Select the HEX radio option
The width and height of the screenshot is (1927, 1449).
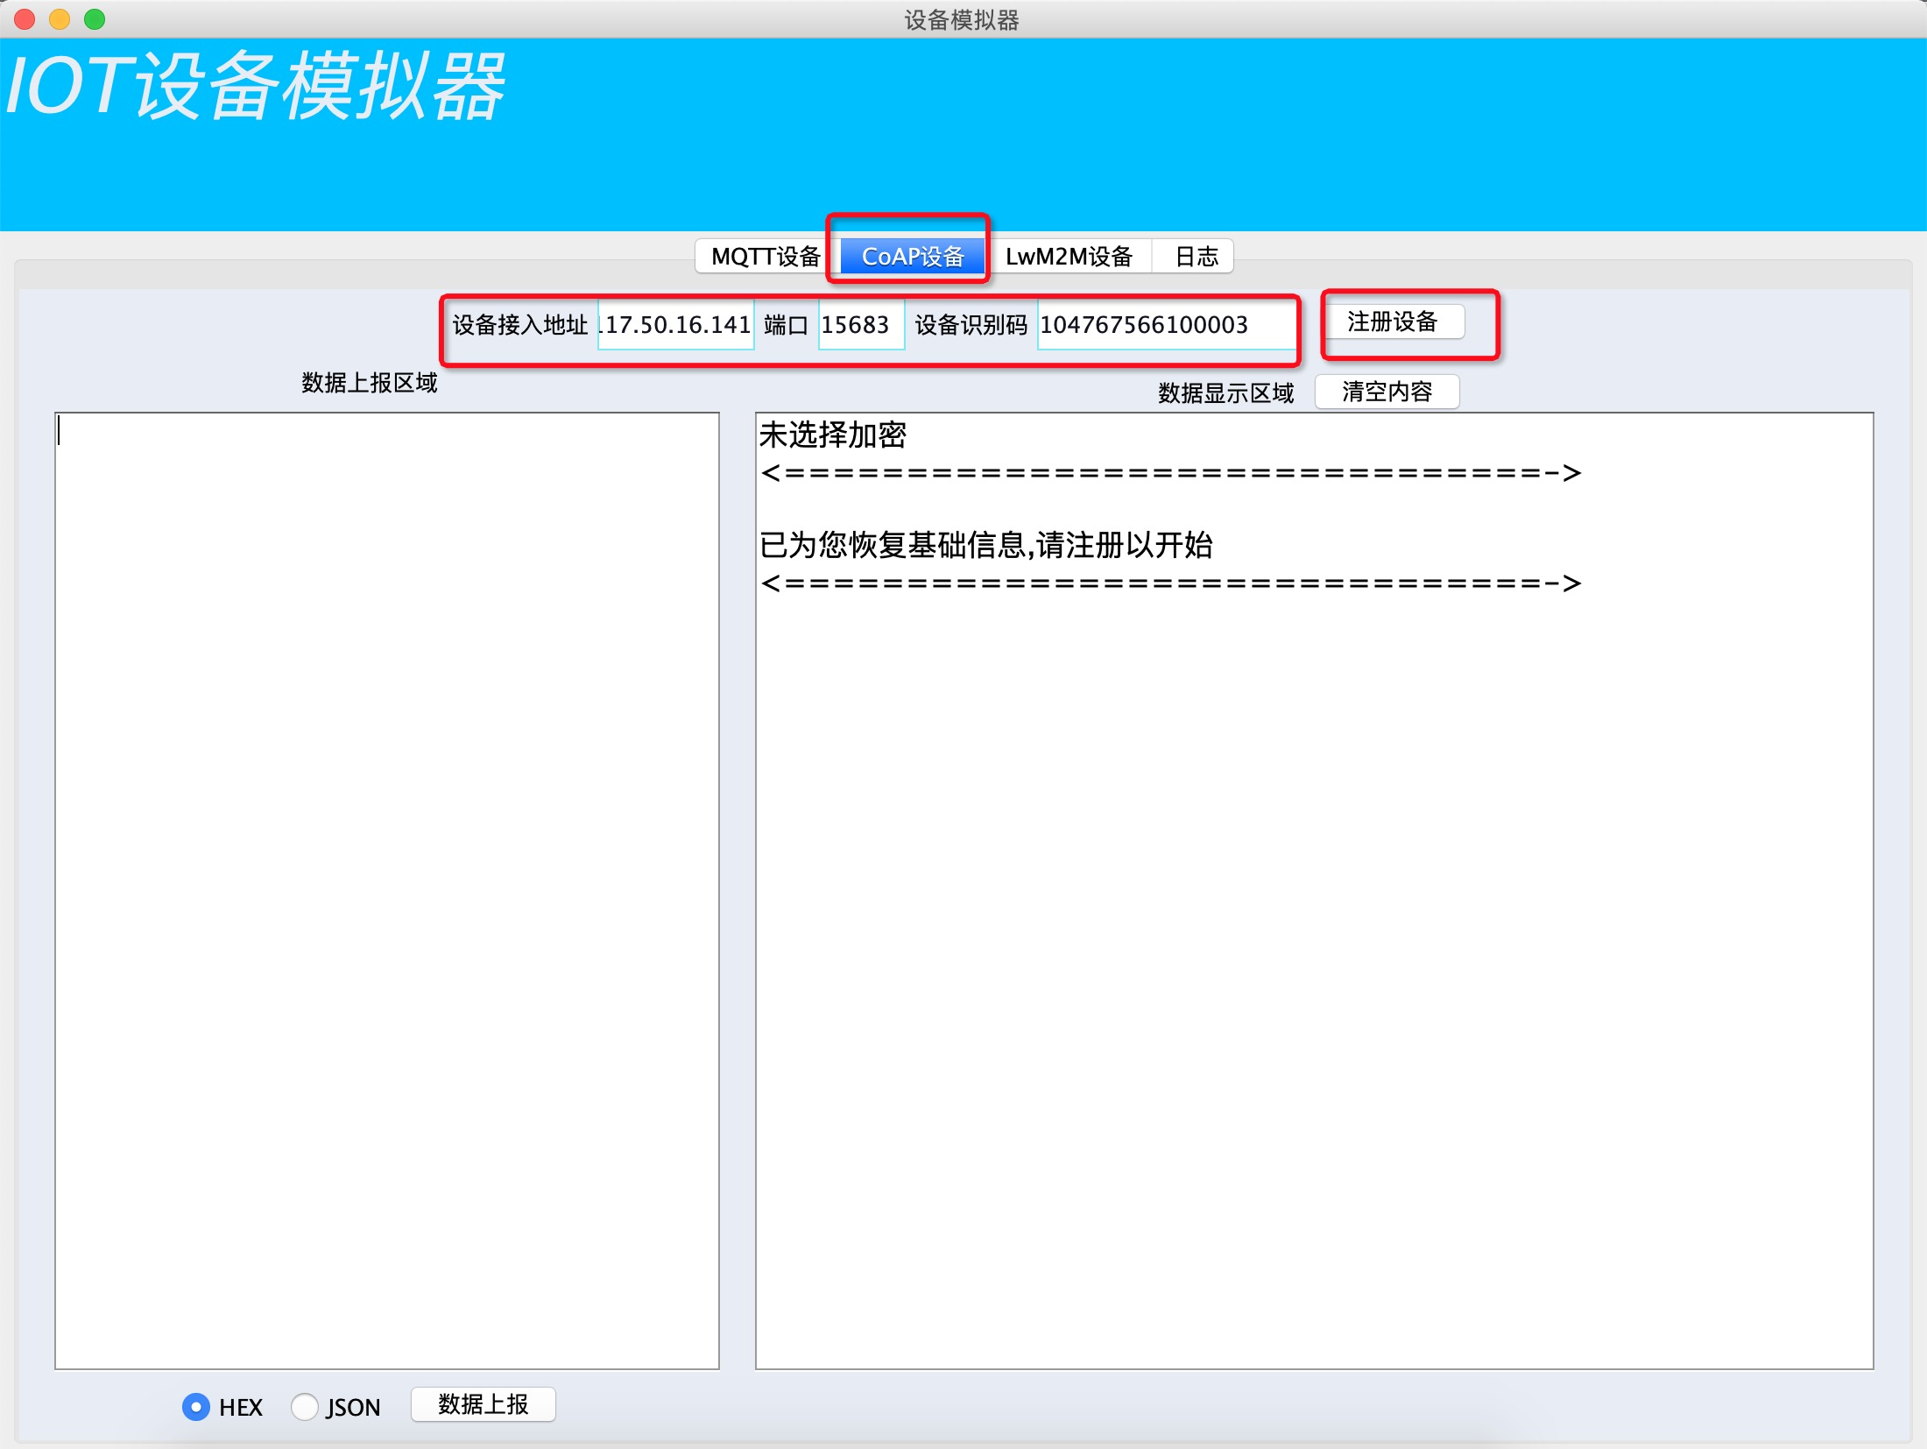click(x=196, y=1407)
